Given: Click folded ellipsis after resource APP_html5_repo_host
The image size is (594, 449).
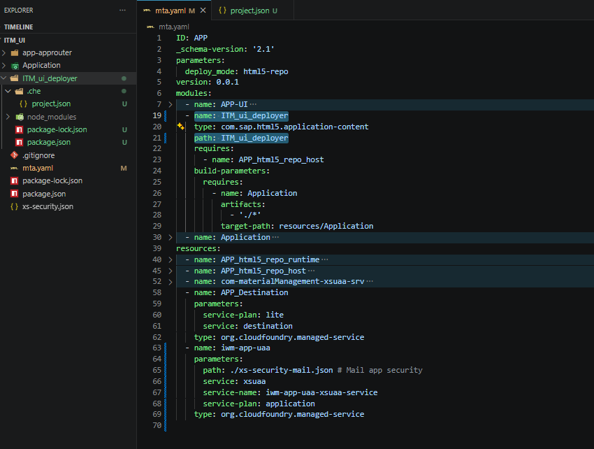Looking at the screenshot, I should click(x=311, y=271).
